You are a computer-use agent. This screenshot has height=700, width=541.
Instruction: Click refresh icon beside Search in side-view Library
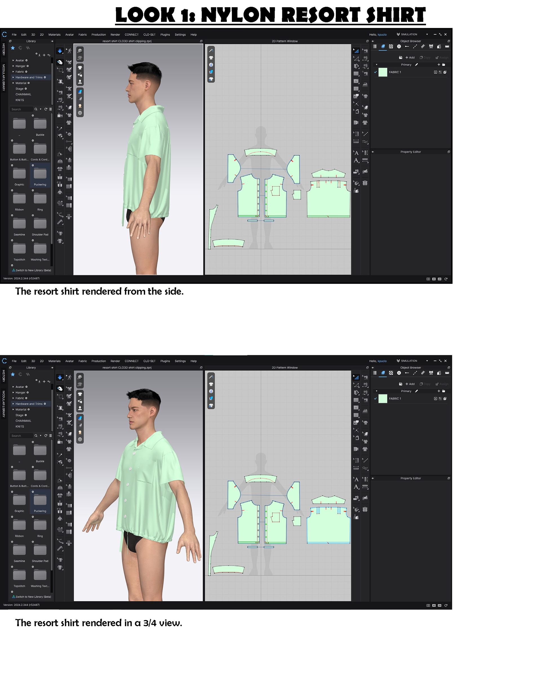46,109
